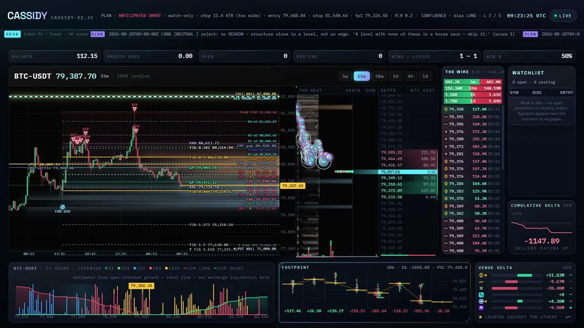Click the 4h volume bar in The Wire
The width and height of the screenshot is (584, 328).
pyautogui.click(x=473, y=95)
